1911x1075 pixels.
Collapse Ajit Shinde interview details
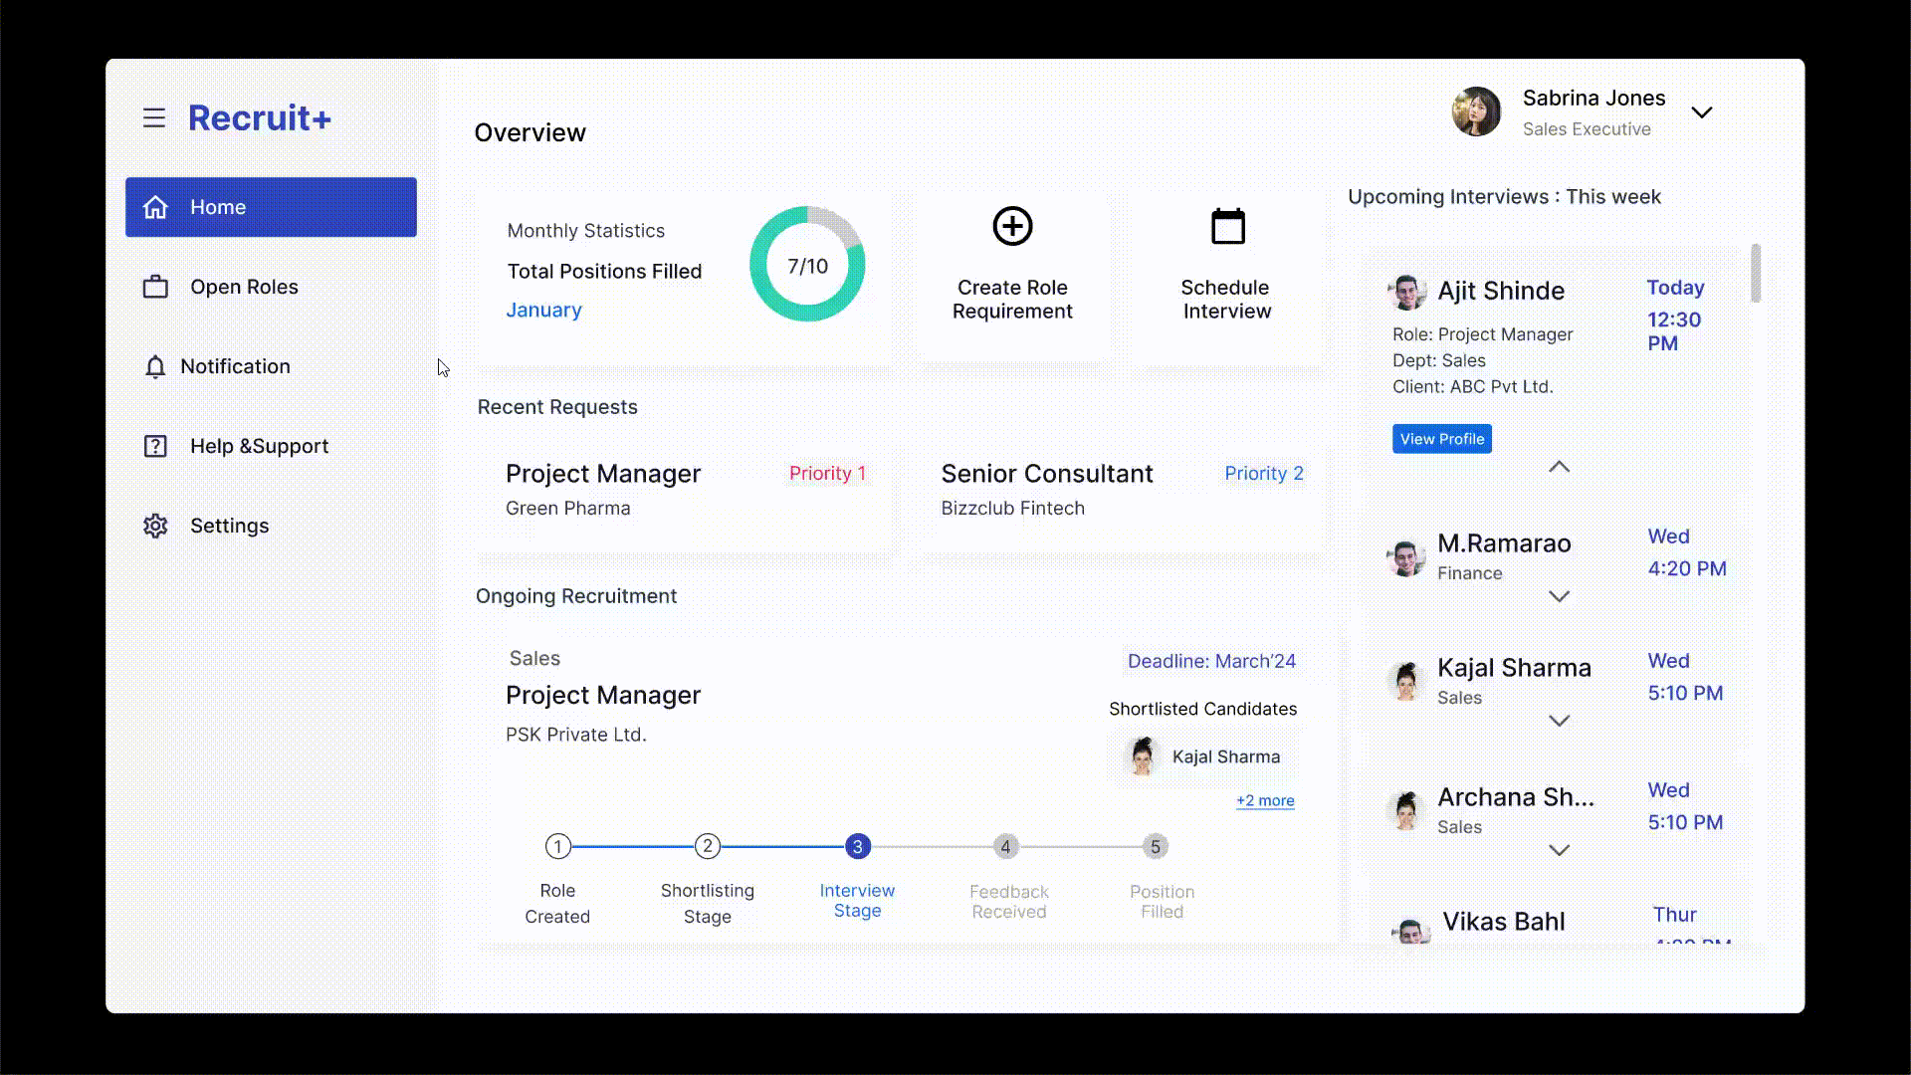(x=1559, y=467)
